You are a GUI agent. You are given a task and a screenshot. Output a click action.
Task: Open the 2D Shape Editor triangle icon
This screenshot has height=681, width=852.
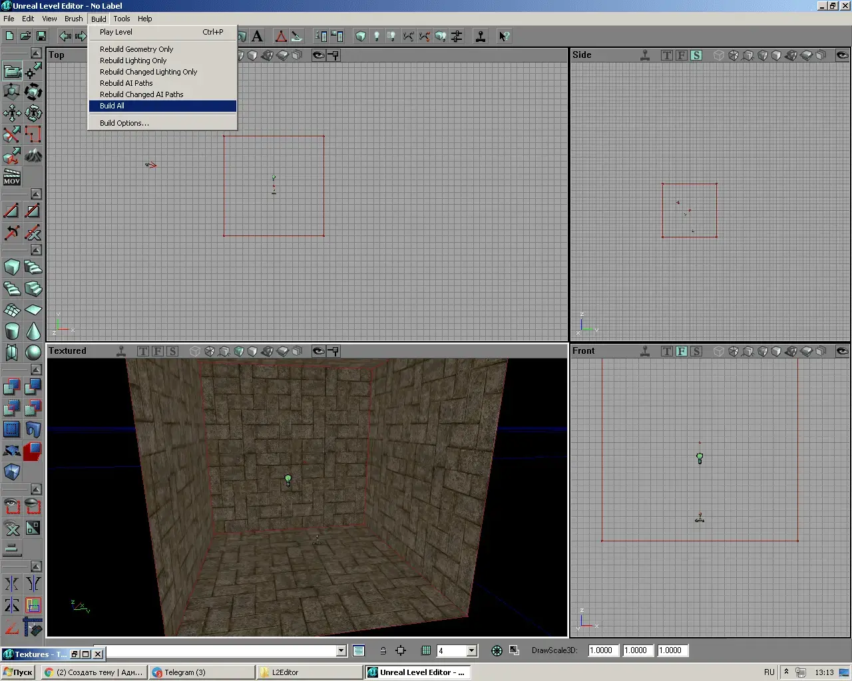[281, 36]
